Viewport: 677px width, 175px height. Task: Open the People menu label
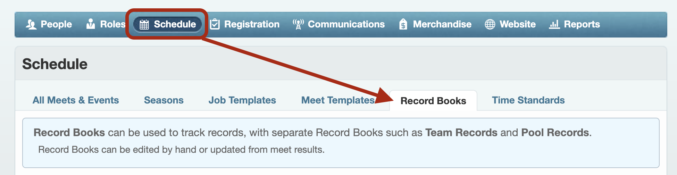56,24
